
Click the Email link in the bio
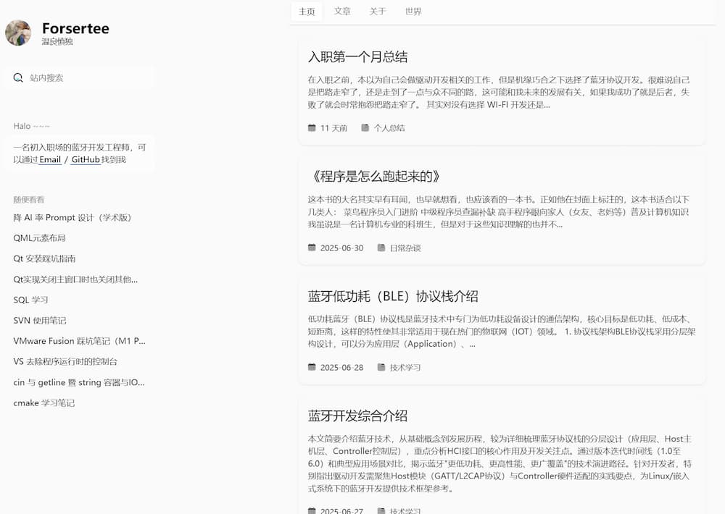pos(50,159)
